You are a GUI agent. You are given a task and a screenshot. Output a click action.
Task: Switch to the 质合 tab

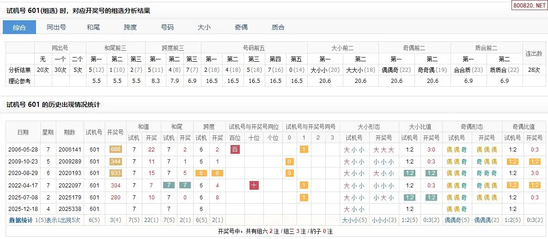pos(278,27)
